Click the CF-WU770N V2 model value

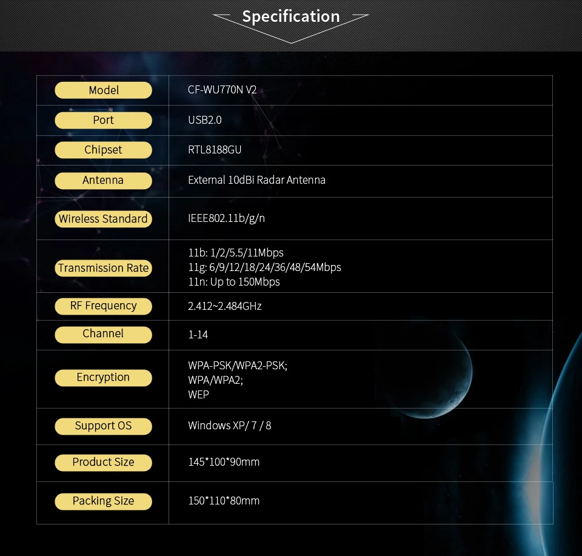tap(222, 90)
